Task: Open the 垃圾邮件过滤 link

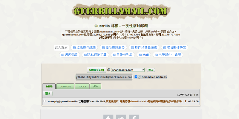Action: point(84,47)
